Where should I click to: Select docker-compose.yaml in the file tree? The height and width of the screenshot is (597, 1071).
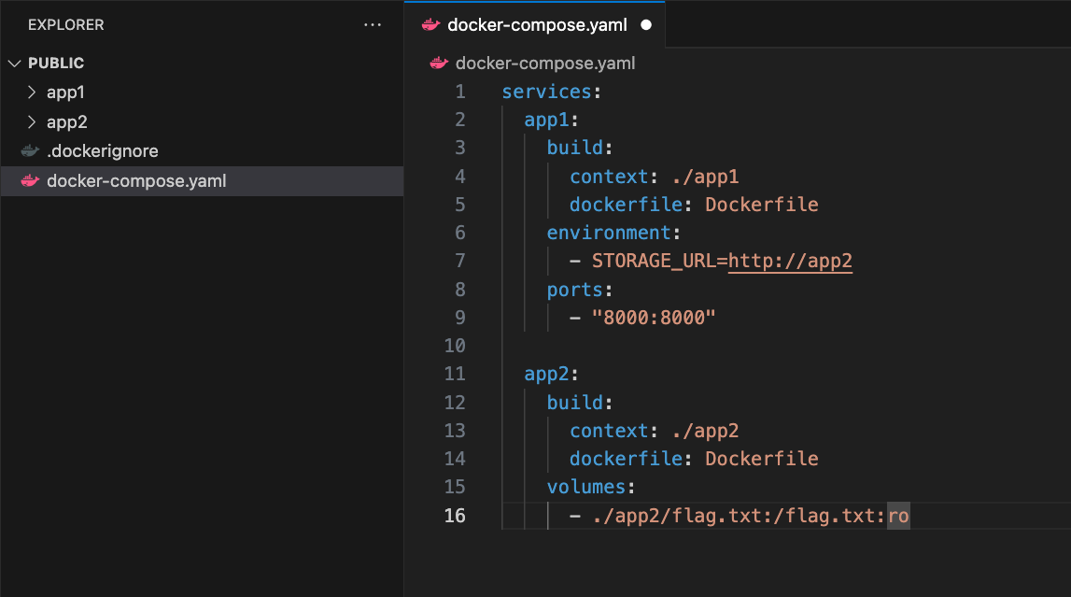click(136, 180)
